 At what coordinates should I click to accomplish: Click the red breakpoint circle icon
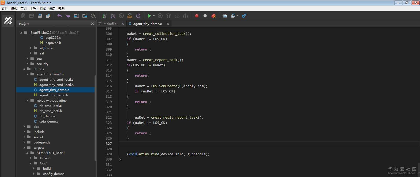(x=197, y=16)
